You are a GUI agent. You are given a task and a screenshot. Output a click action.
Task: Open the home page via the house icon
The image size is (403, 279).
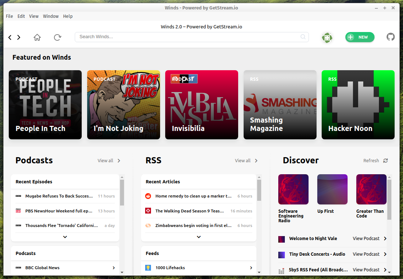click(x=37, y=37)
